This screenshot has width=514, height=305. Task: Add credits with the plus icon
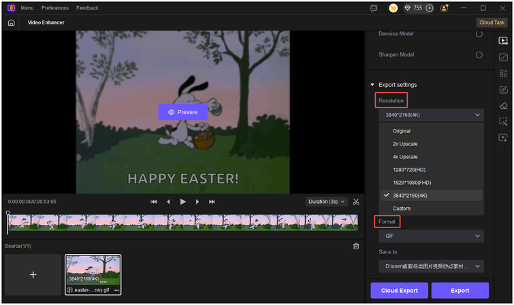pos(429,8)
